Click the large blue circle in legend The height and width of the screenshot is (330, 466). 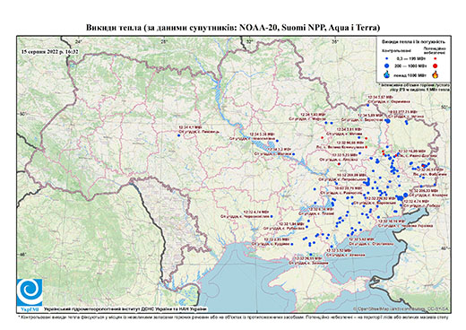point(387,65)
